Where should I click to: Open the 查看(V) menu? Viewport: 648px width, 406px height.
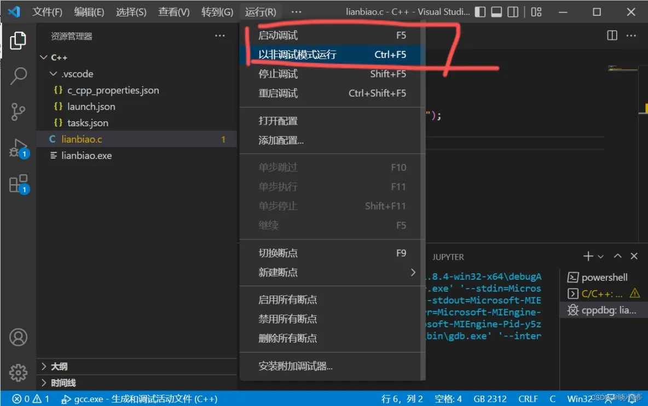173,12
